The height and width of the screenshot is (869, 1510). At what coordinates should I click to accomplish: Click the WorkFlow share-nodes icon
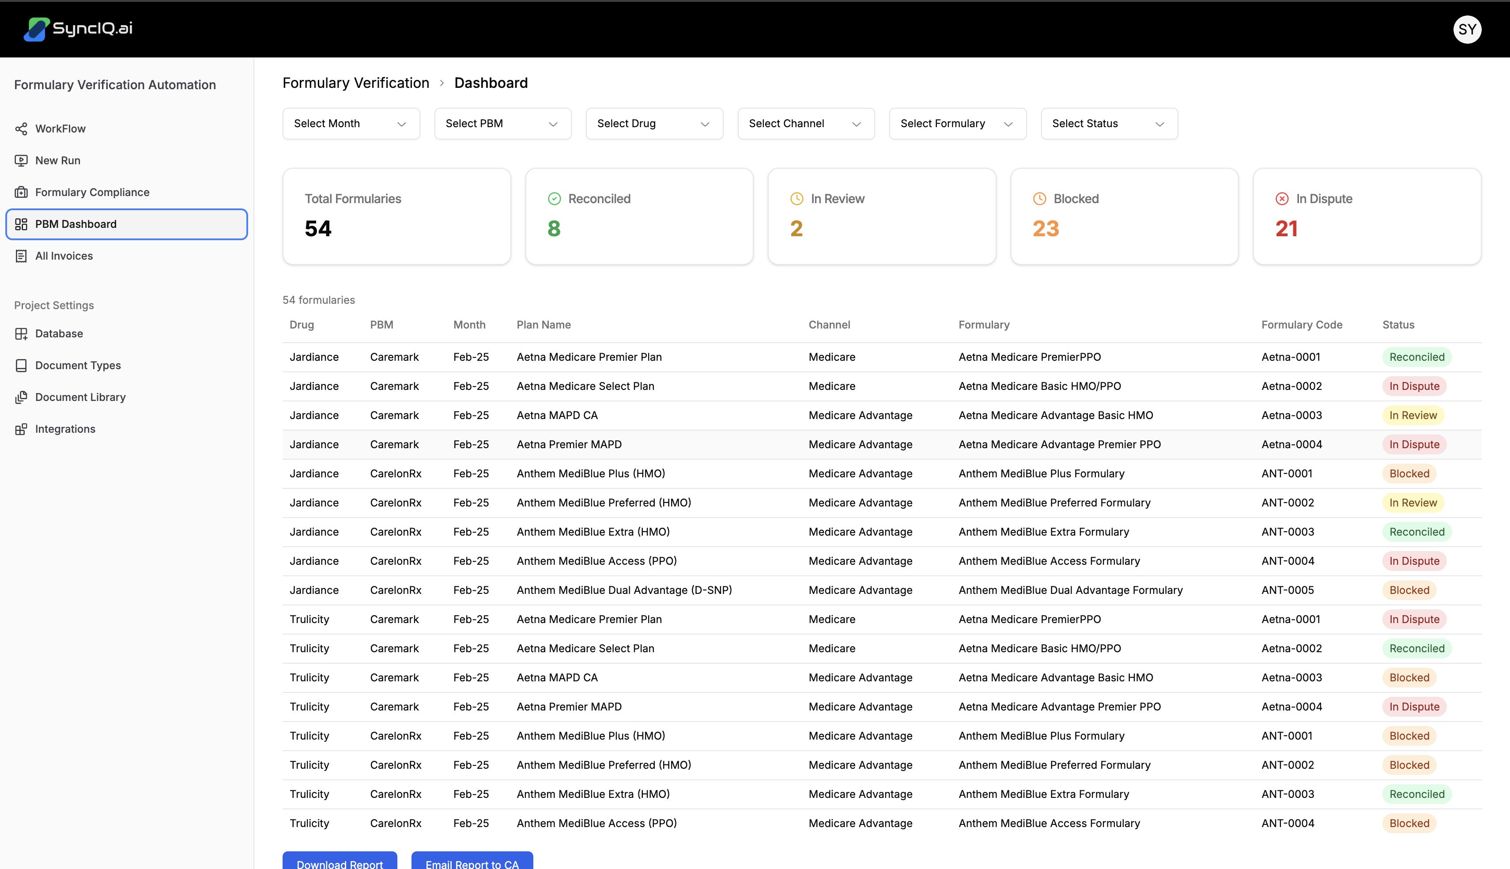[x=21, y=129]
